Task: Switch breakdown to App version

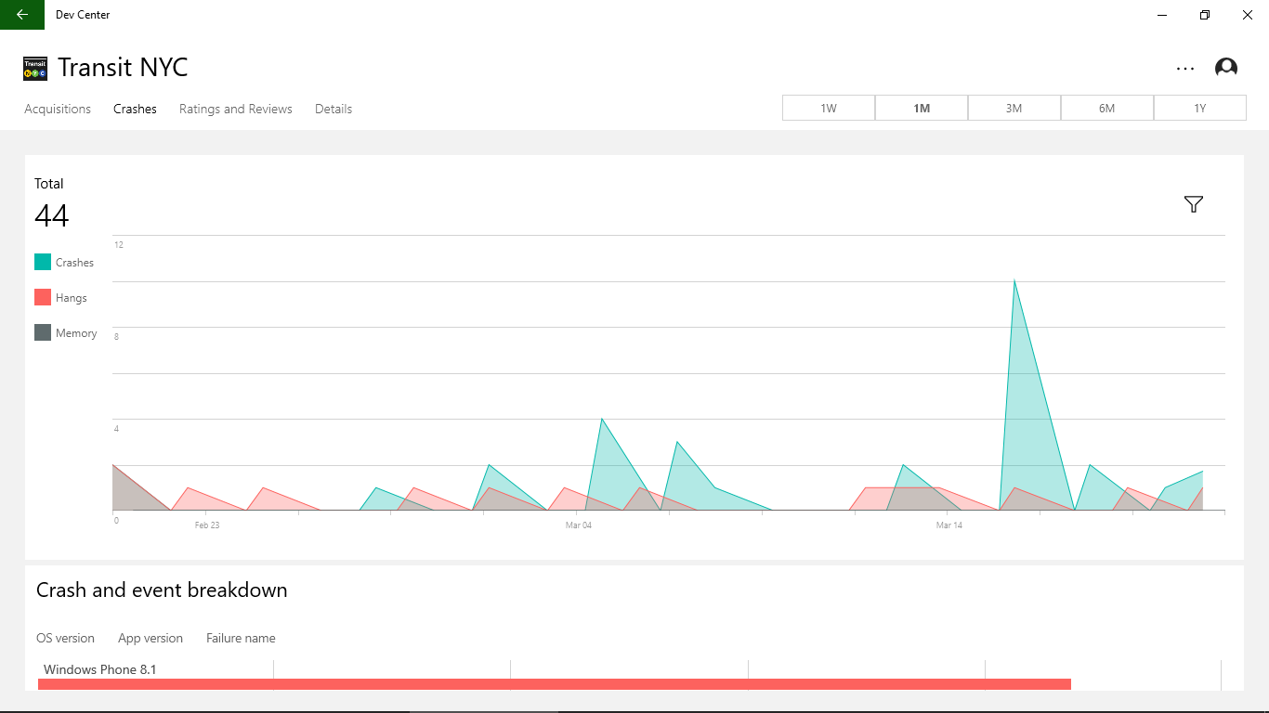Action: 150,638
